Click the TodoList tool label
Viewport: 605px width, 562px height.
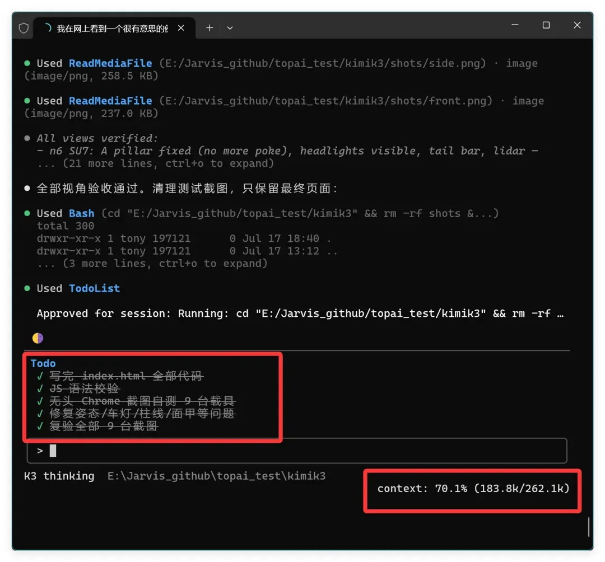pyautogui.click(x=95, y=288)
